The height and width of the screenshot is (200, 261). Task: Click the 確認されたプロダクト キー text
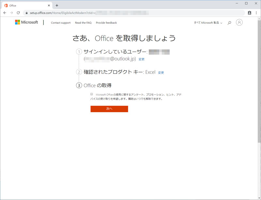[113, 72]
